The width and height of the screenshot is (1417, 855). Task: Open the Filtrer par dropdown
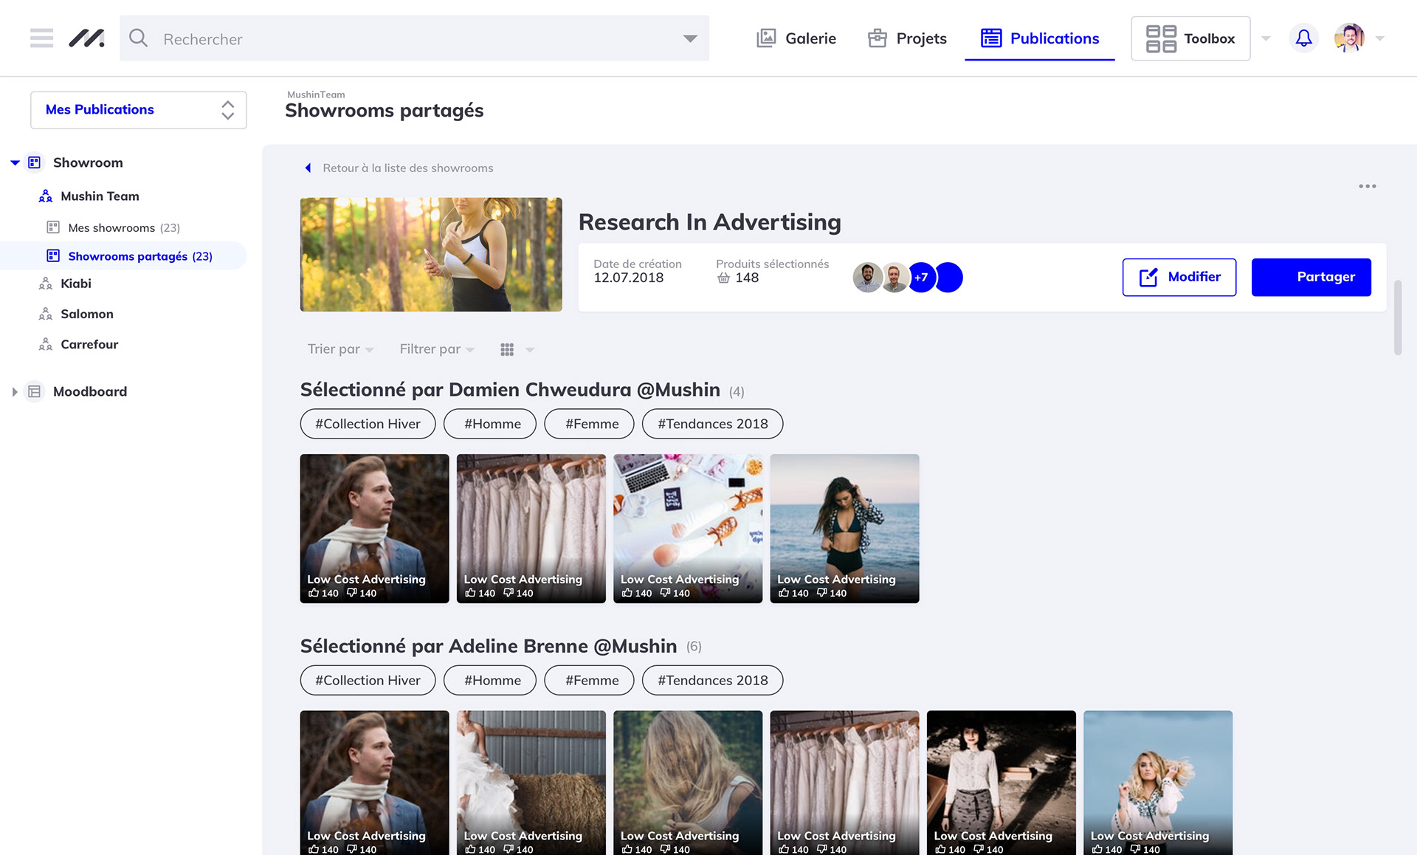(436, 349)
